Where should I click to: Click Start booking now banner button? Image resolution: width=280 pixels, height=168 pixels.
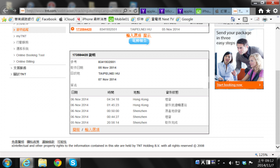[239, 85]
